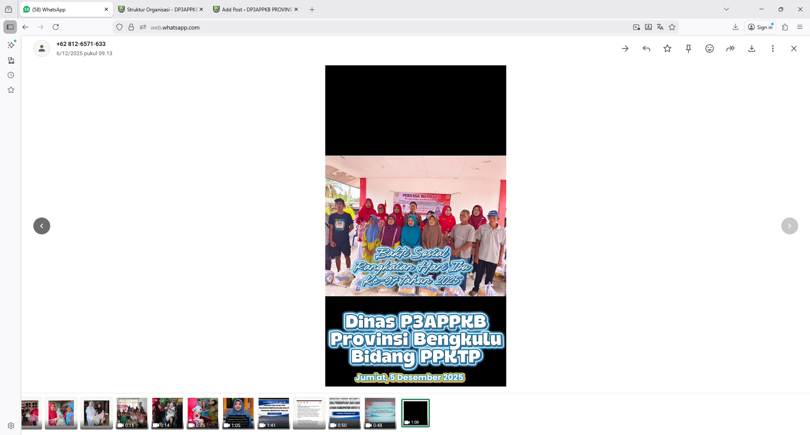Go back to the previous page
Viewport: 810px width, 435px height.
point(25,27)
